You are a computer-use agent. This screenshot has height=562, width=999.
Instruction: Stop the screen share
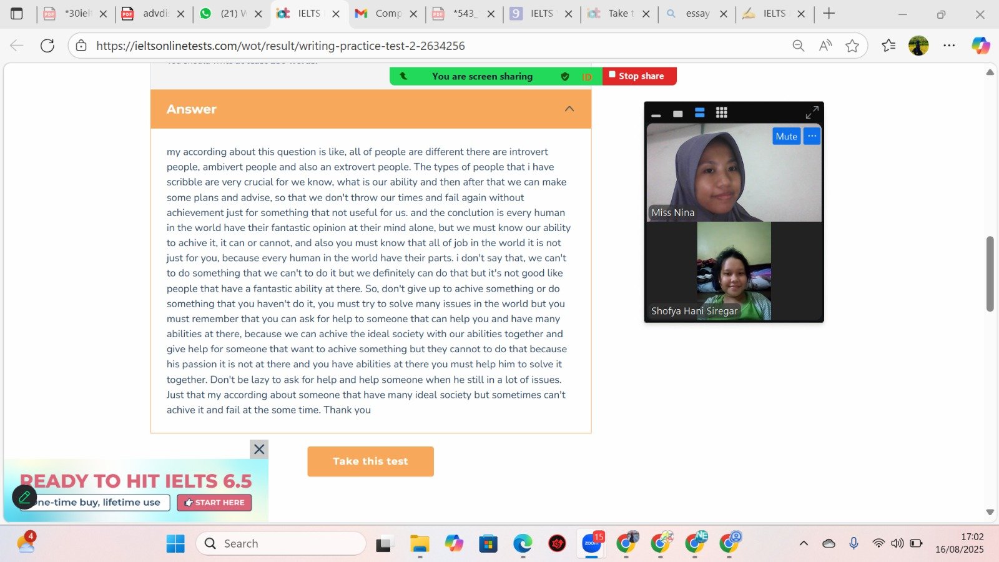tap(639, 76)
